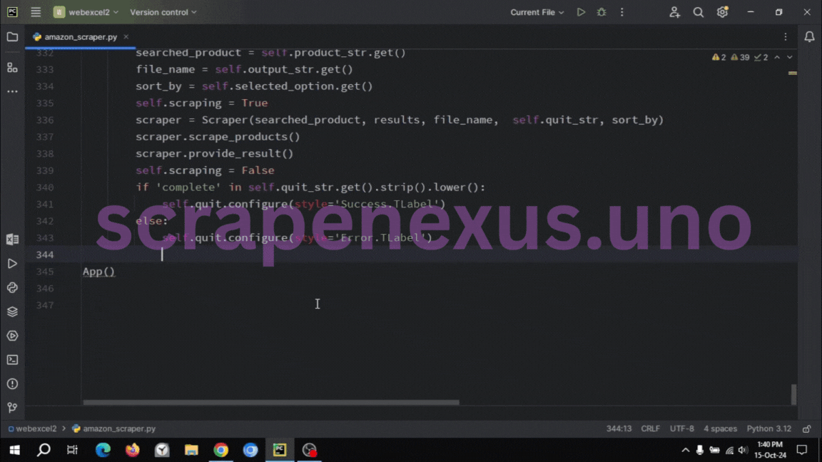Open the Structure tool window icon
The width and height of the screenshot is (822, 462).
(12, 67)
